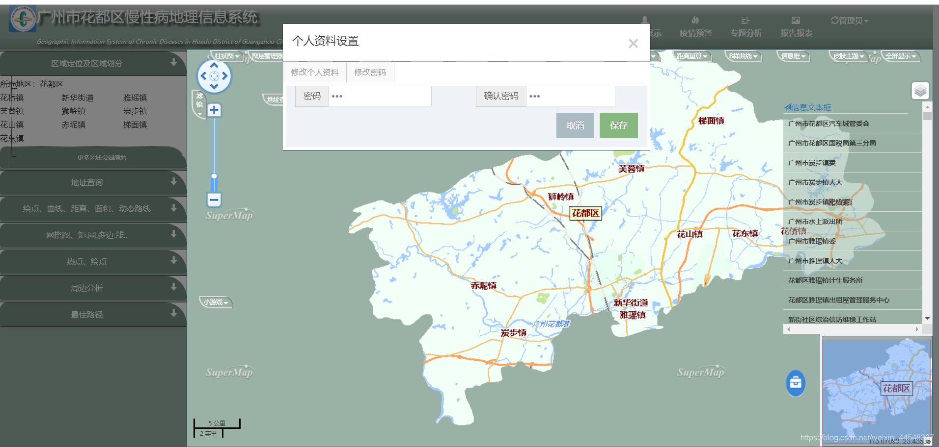Select 花山镇 in the region list
Viewport: 939px width, 447px height.
click(x=12, y=125)
